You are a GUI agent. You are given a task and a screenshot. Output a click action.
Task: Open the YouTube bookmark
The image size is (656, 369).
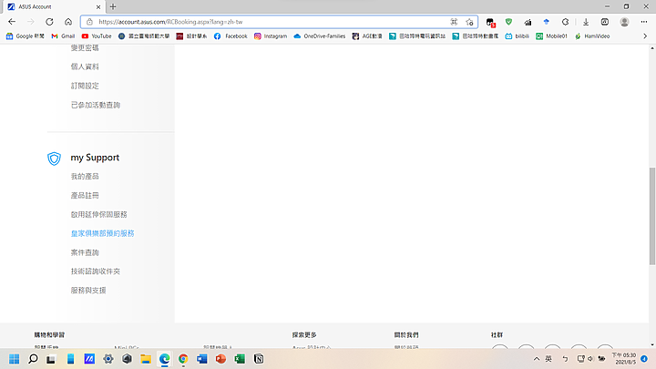tap(97, 36)
